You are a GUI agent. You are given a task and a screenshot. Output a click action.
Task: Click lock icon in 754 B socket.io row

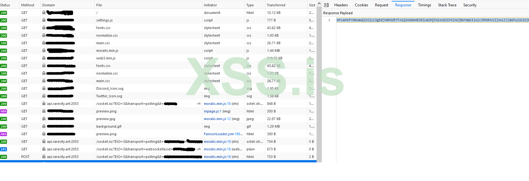[x=44, y=142]
